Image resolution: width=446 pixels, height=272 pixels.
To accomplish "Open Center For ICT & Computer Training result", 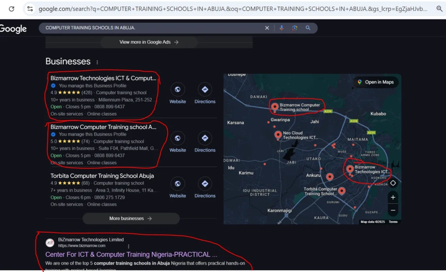I will point(131,255).
